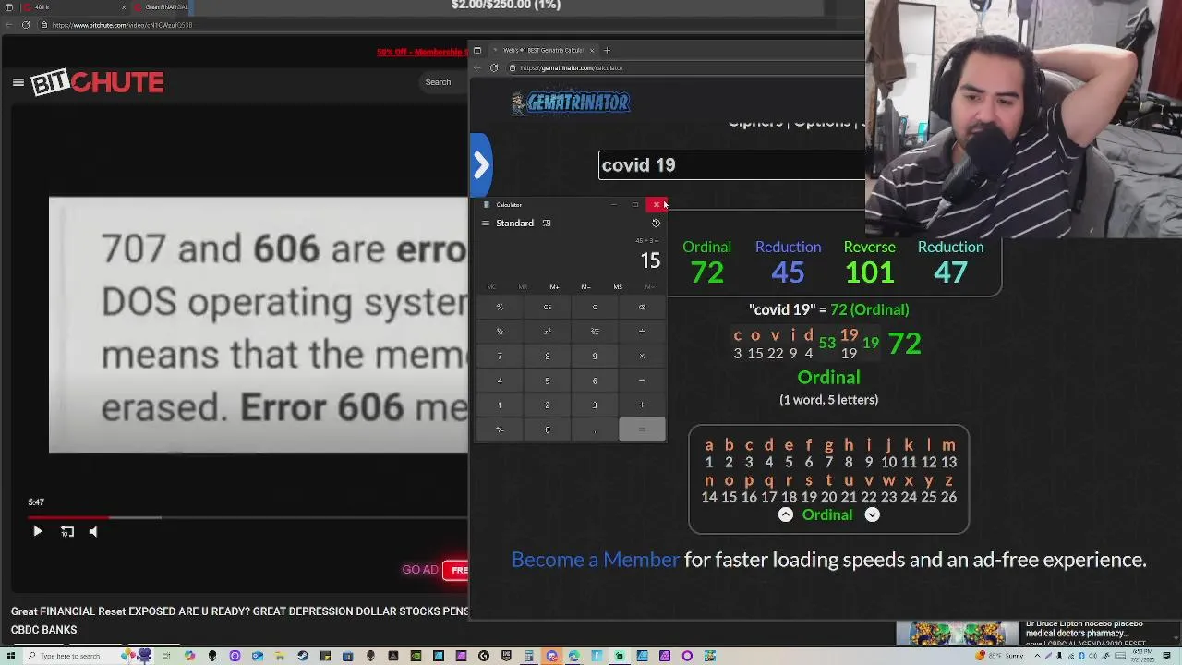
Task: Click the reciprocal 1/x key on Calculator
Action: click(x=500, y=332)
